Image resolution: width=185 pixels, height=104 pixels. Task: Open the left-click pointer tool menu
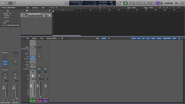[x=100, y=8]
